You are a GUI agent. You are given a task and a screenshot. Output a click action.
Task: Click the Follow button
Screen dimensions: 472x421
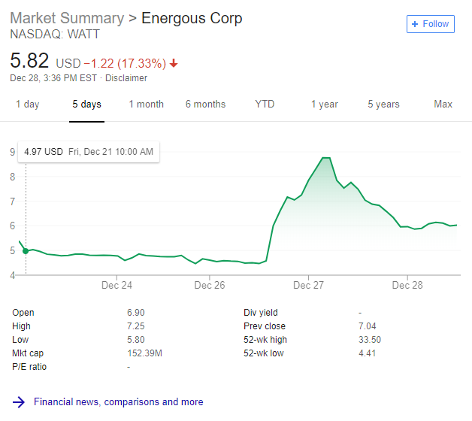(x=430, y=24)
